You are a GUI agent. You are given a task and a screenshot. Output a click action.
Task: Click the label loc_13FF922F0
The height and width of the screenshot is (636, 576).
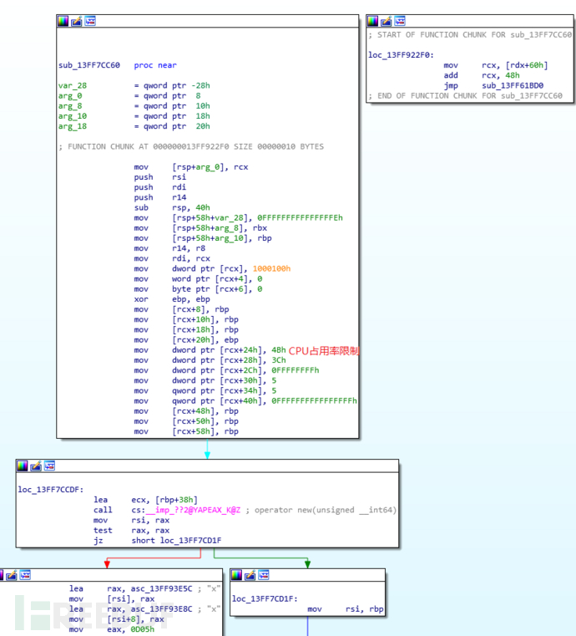click(401, 55)
